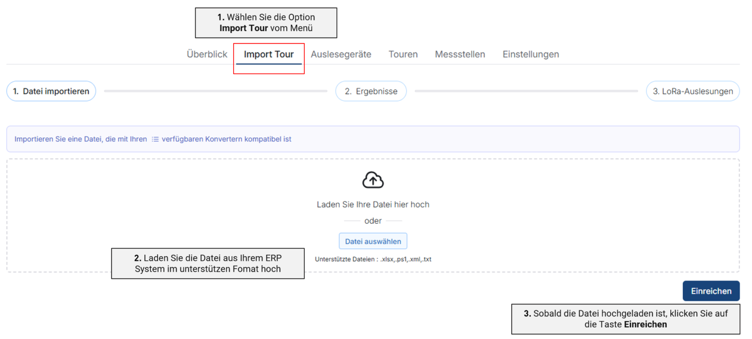This screenshot has height=339, width=752.
Task: Click the cloud upload icon
Action: pyautogui.click(x=373, y=180)
